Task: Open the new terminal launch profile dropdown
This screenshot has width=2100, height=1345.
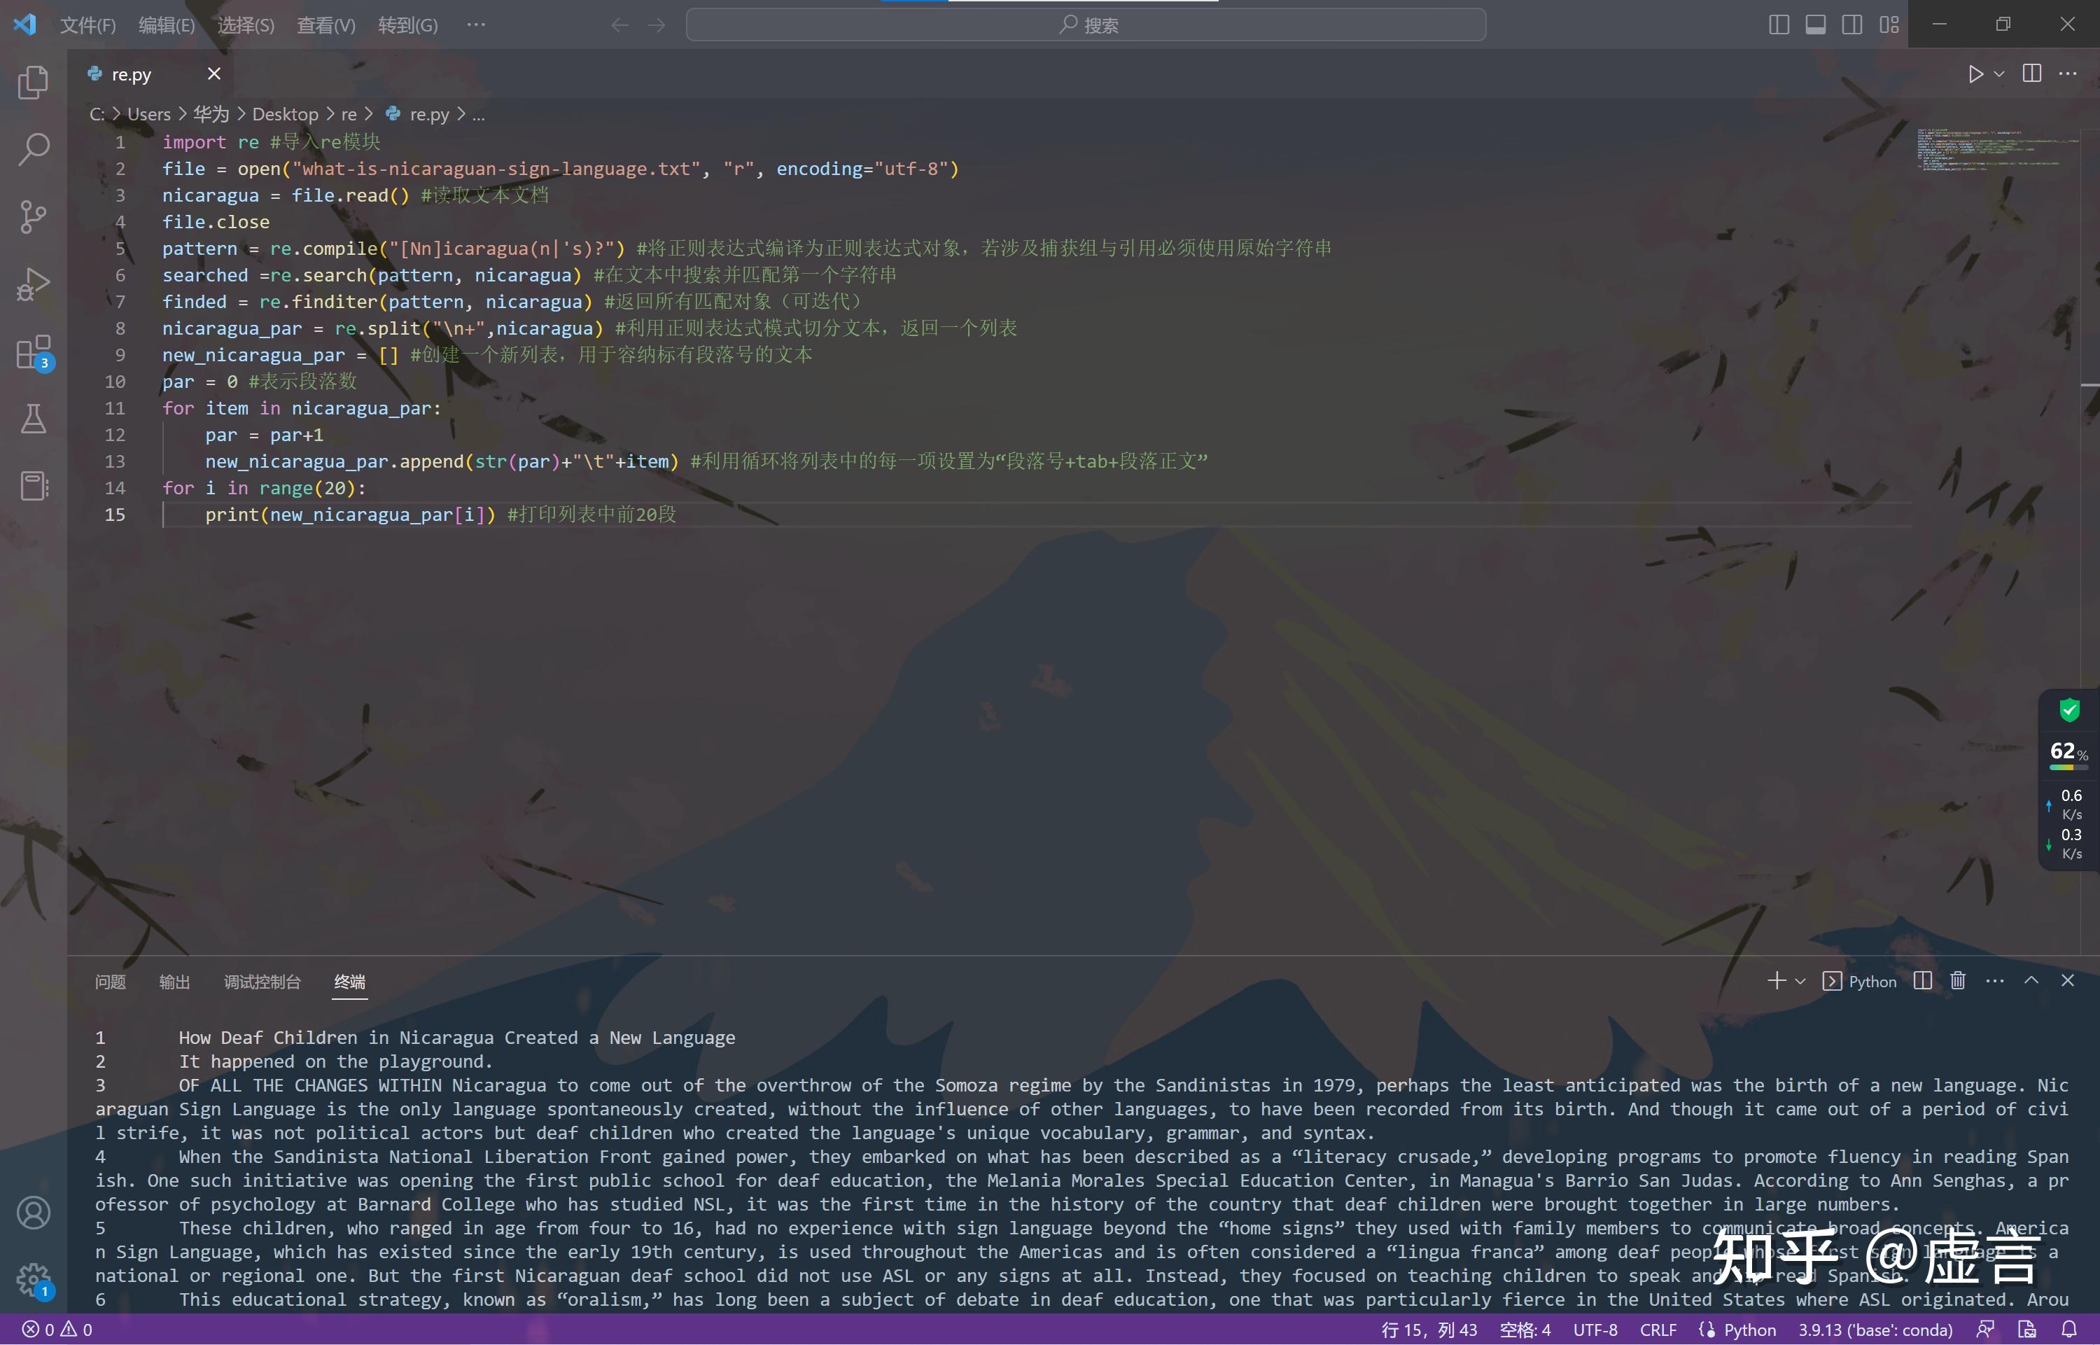Action: [x=1800, y=982]
